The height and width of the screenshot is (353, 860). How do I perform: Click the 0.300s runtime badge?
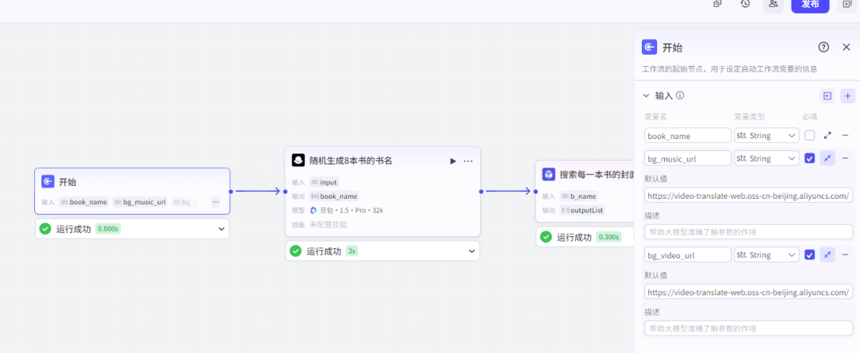click(608, 237)
